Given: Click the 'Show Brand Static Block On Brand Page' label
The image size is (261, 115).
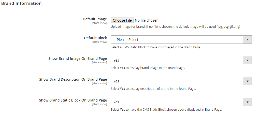Looking at the screenshot, I should pyautogui.click(x=73, y=100).
